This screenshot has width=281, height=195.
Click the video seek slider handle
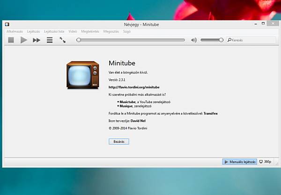point(79,40)
